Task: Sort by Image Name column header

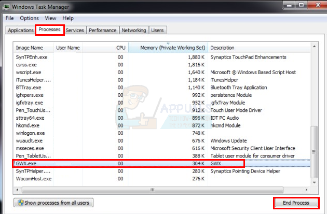Action: point(33,48)
